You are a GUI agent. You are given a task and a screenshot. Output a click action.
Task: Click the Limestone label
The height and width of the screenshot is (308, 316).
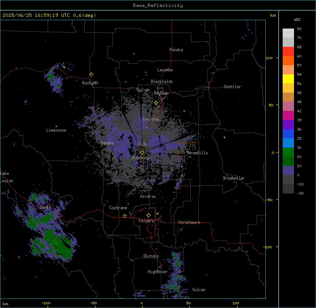coord(56,130)
